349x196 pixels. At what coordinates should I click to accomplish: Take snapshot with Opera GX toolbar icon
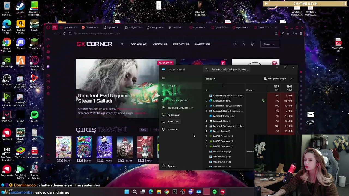point(276,33)
